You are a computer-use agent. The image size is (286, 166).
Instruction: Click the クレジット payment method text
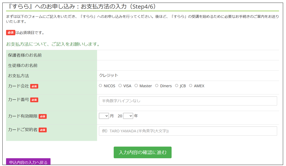tap(109, 75)
